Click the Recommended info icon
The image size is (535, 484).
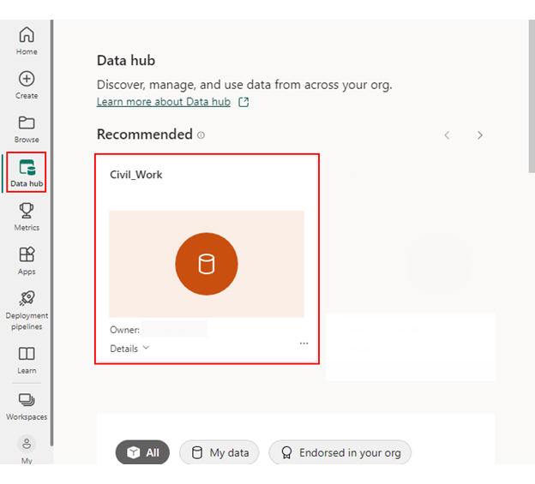tap(201, 135)
